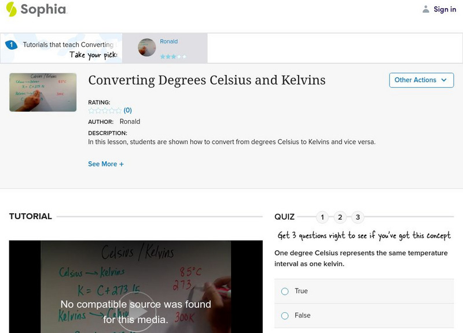463x333 pixels.
Task: Select True for the kelvin interval question
Action: (284, 291)
